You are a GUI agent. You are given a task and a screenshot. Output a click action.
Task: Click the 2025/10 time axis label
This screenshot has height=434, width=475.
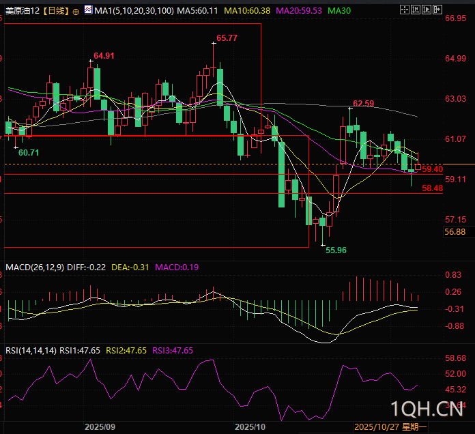(x=250, y=427)
